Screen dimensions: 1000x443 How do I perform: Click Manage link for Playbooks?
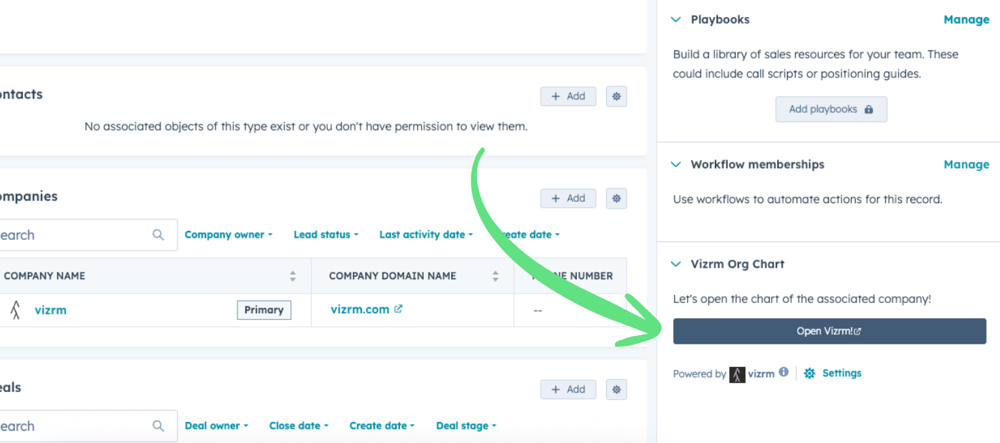click(966, 20)
